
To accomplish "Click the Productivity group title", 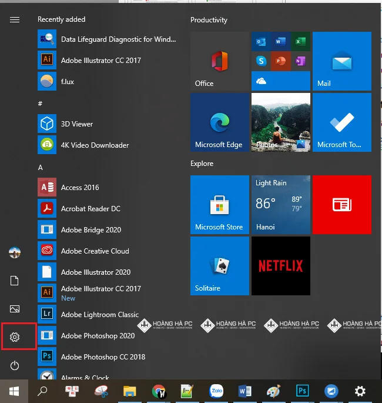I will (x=209, y=20).
